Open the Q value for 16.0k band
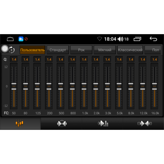164x164 pixels. [154, 59]
